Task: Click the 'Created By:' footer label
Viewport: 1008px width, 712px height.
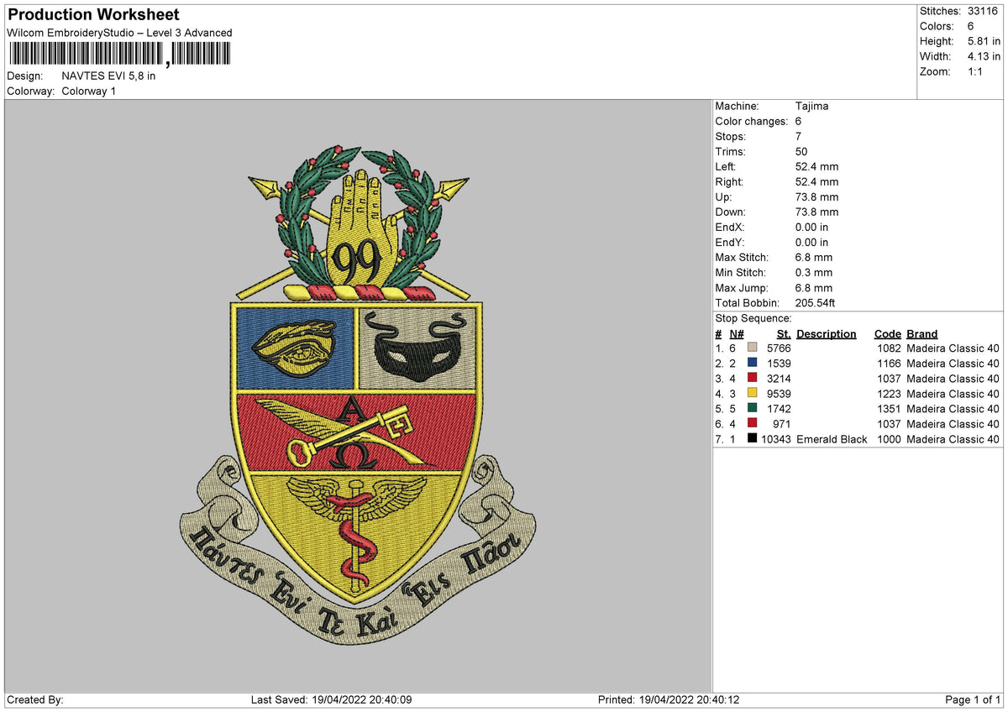Action: (35, 699)
